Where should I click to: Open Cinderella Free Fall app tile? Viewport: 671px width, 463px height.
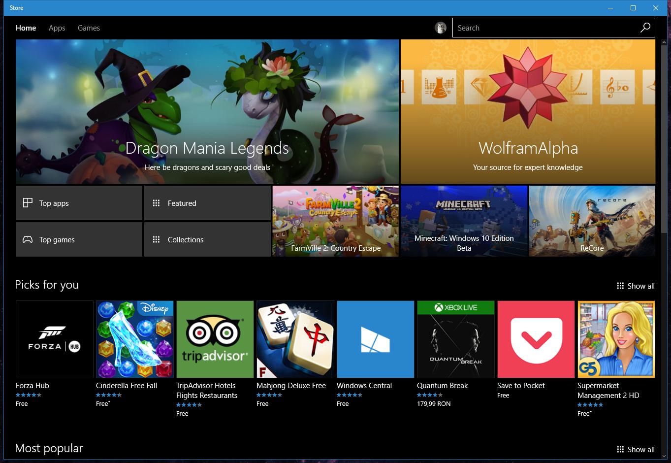tap(135, 339)
